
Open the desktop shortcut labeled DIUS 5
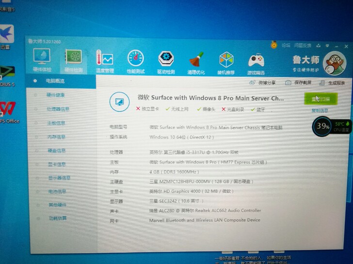(x=7, y=76)
